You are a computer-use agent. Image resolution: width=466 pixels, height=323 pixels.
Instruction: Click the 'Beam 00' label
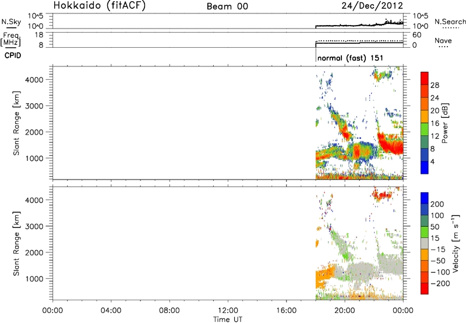pyautogui.click(x=227, y=6)
